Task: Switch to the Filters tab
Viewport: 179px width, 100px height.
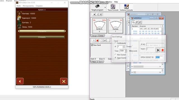Action: [94, 62]
